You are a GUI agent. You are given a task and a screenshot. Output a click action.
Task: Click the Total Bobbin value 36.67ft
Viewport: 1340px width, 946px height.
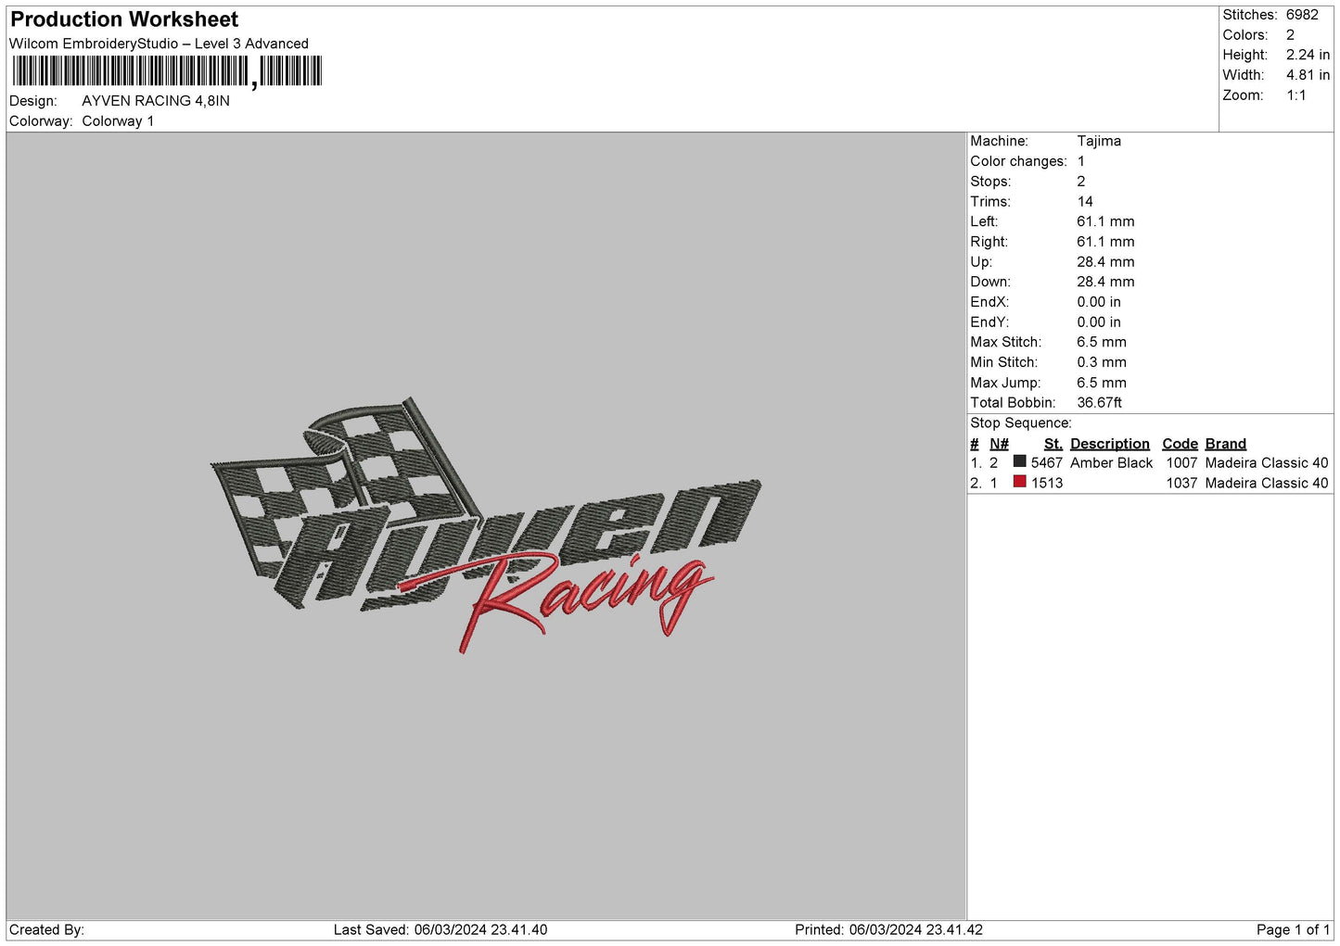tap(1099, 403)
